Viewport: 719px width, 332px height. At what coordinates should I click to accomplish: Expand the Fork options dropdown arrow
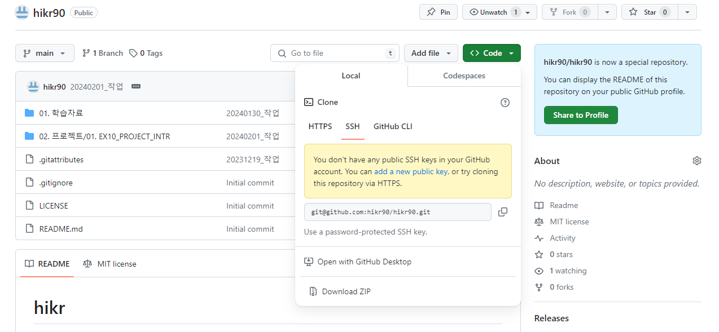[x=607, y=12]
